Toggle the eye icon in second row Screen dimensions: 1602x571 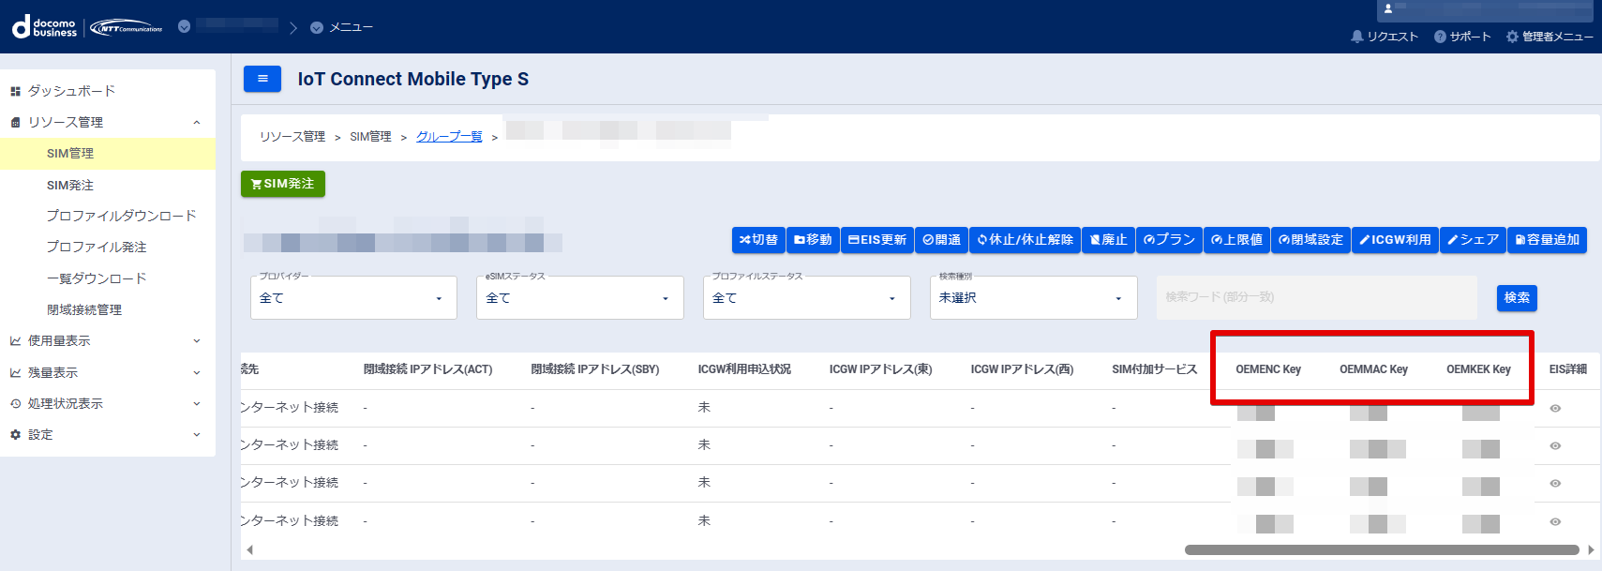pyautogui.click(x=1555, y=445)
